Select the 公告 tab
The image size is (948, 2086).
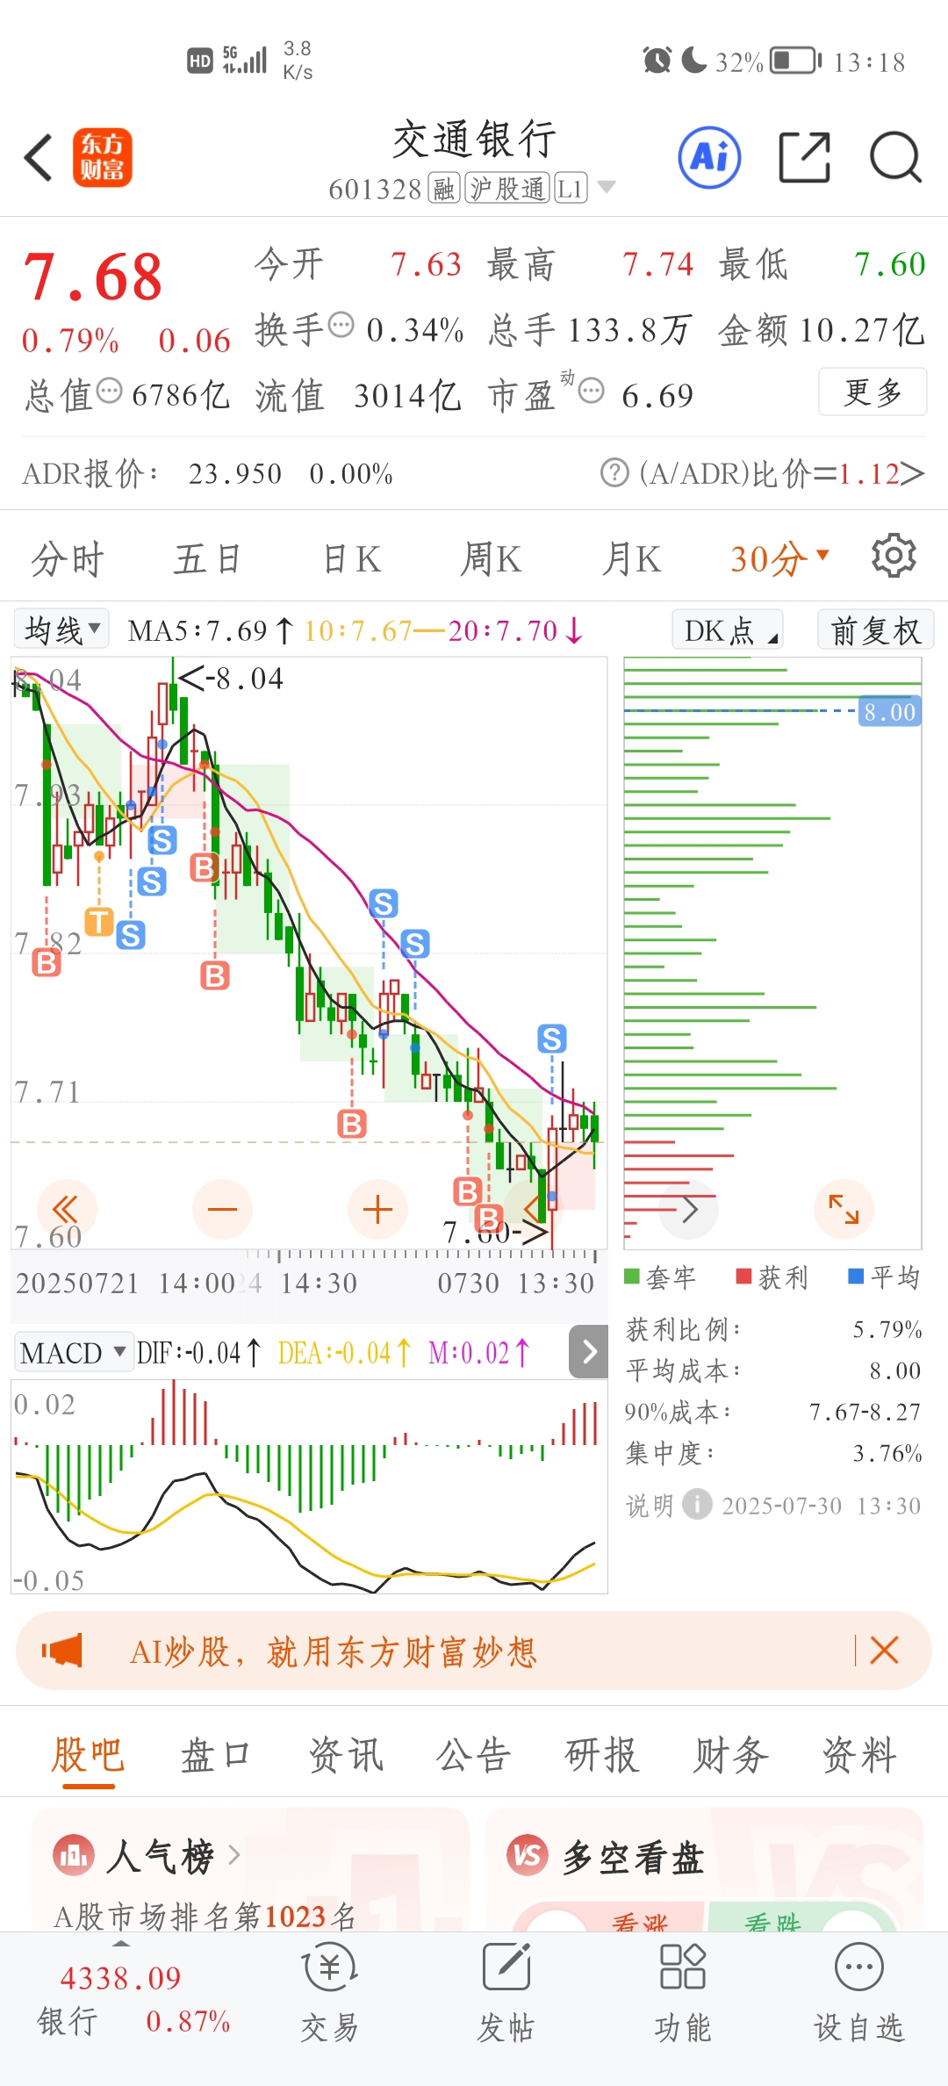point(474,1756)
